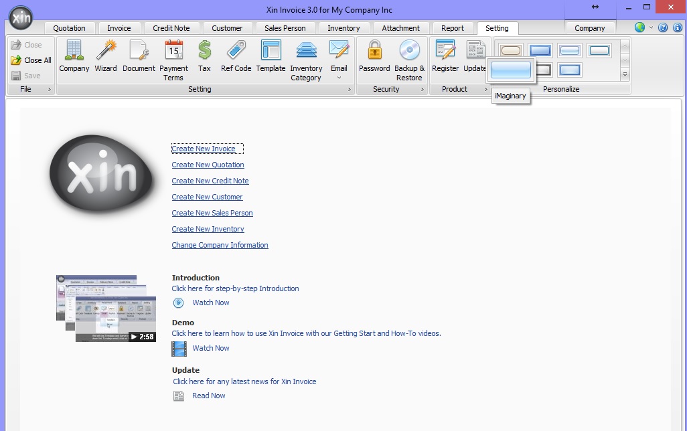Open the Document settings icon
The height and width of the screenshot is (431, 687).
pos(139,56)
